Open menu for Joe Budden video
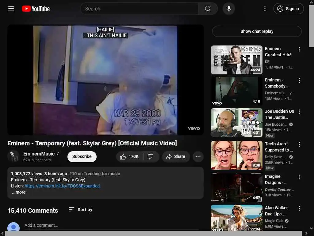Image resolution: width=314 pixels, height=236 pixels. [x=299, y=112]
